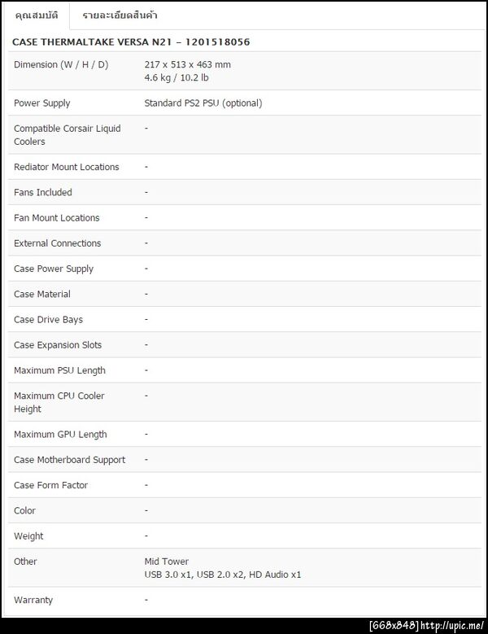The image size is (488, 634).
Task: Click the Case Motherboard Support label
Action: click(70, 460)
